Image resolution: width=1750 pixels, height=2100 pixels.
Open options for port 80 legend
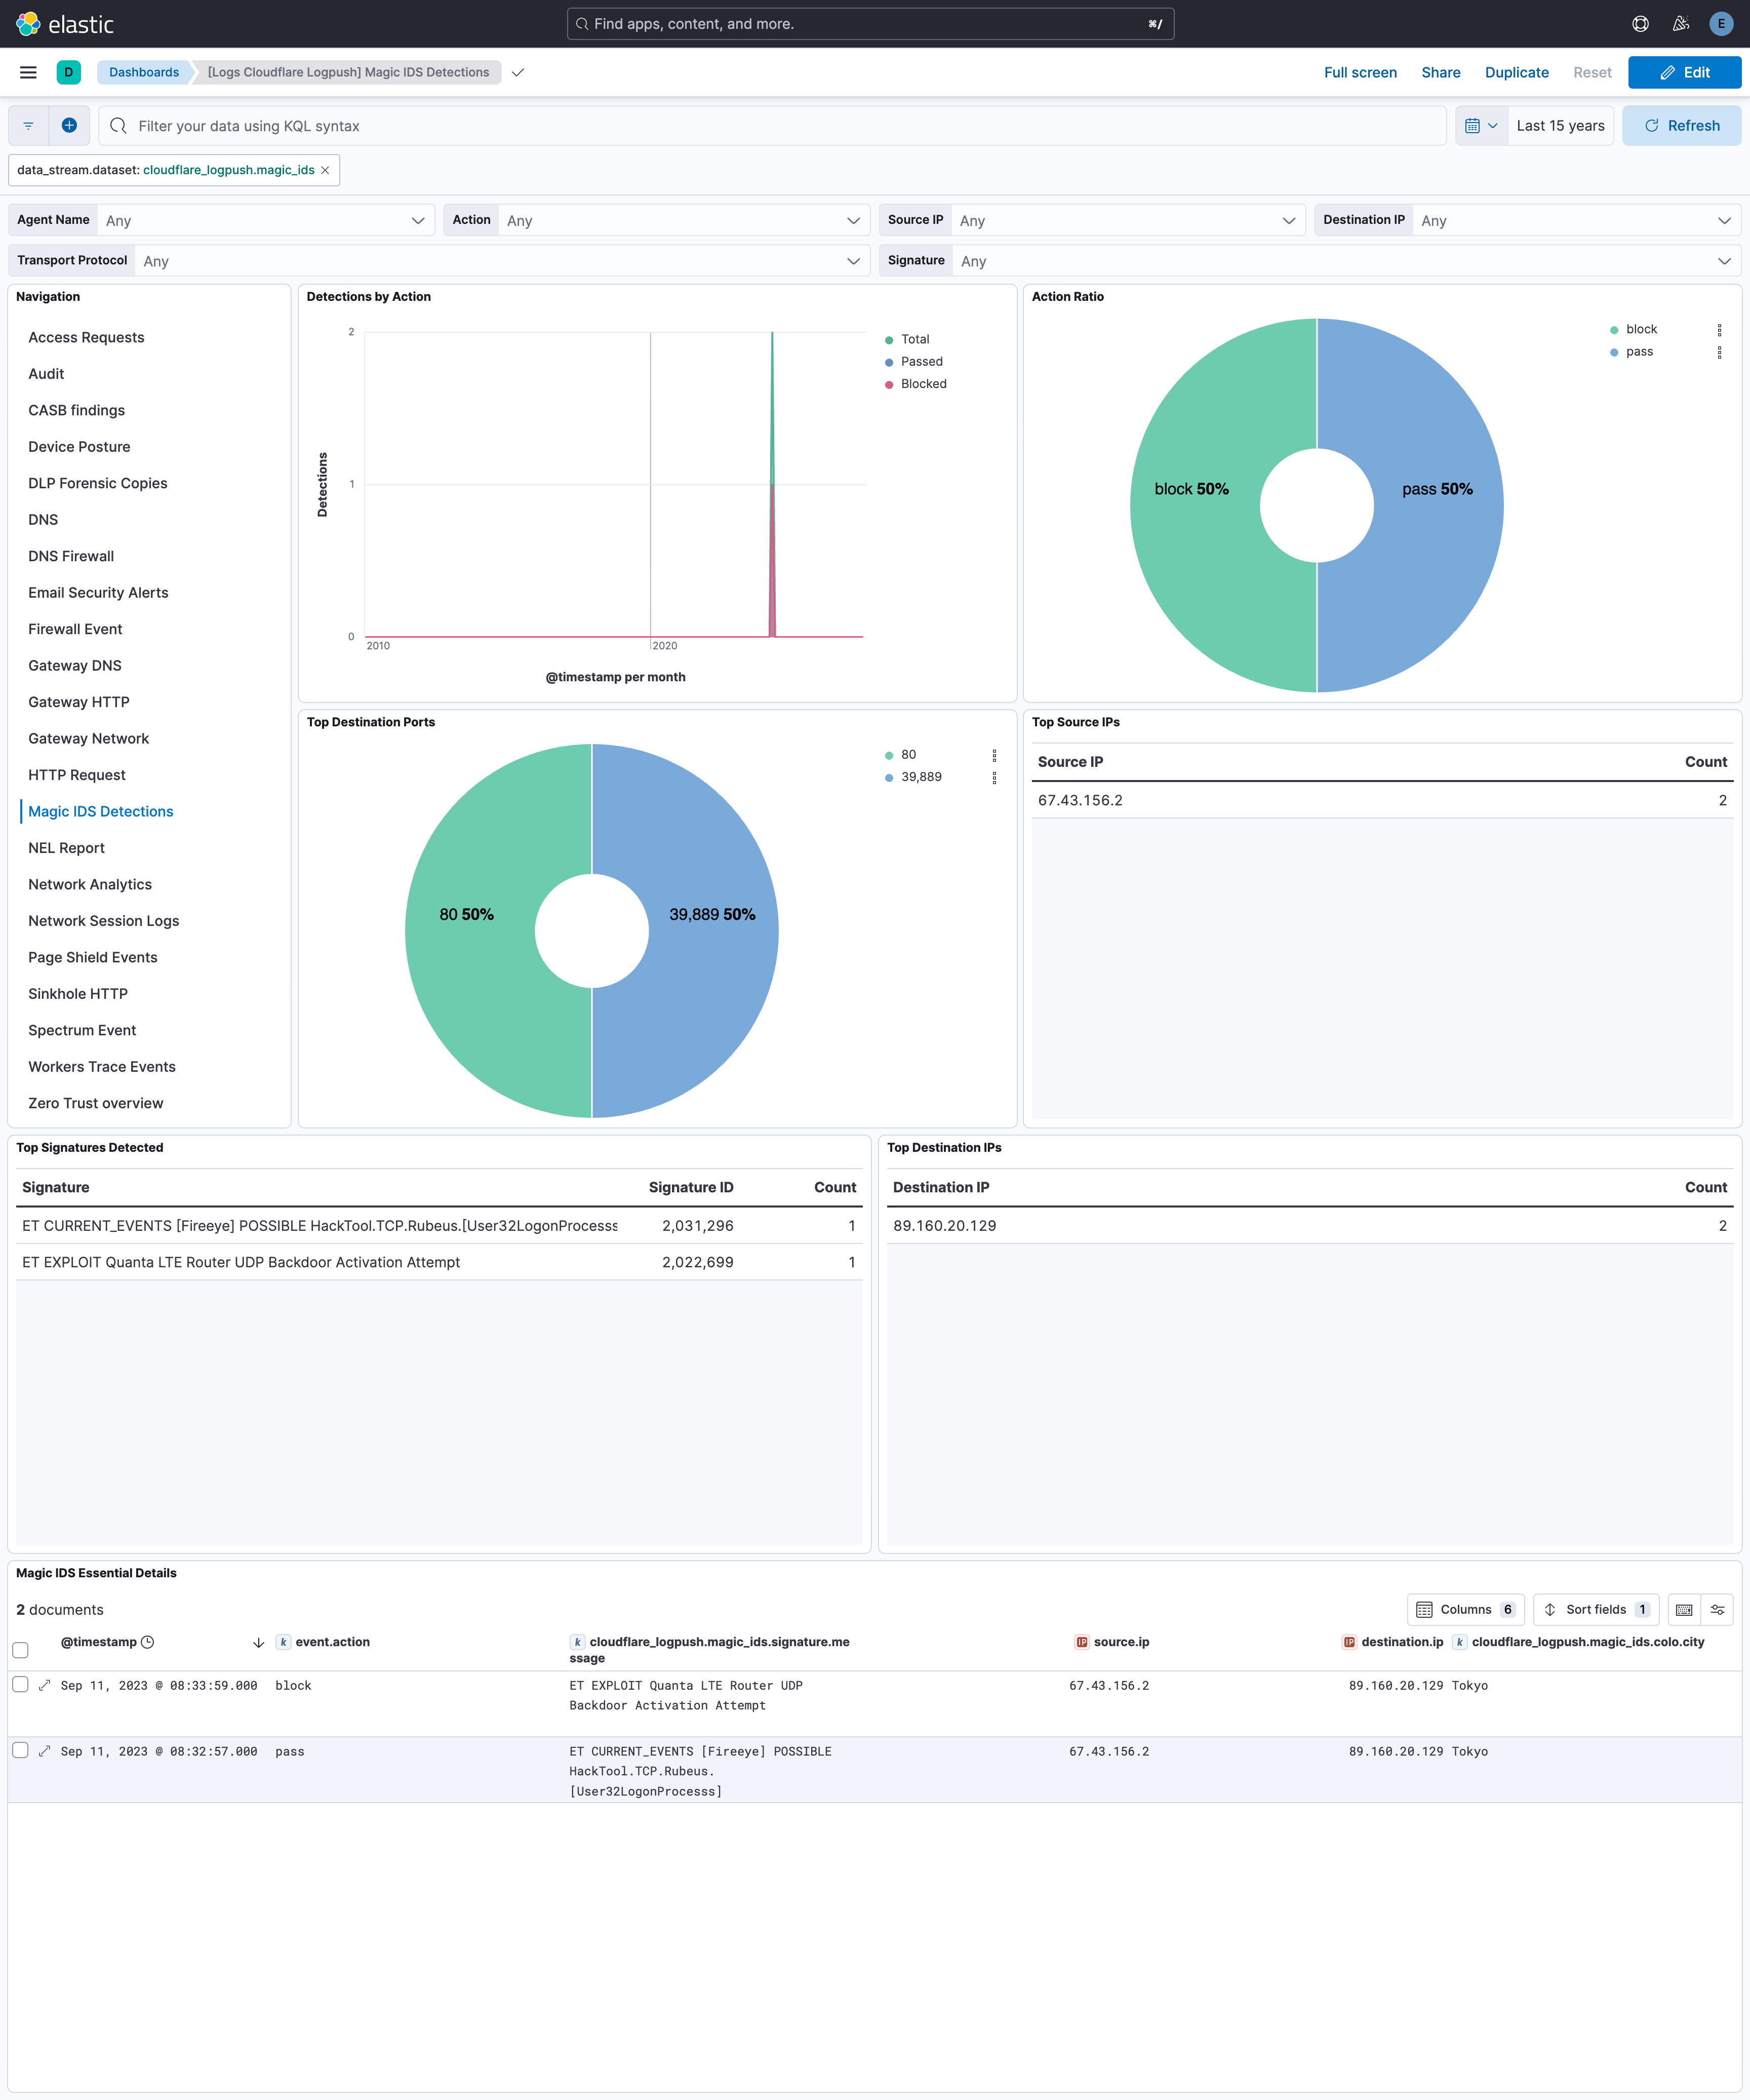[x=993, y=755]
